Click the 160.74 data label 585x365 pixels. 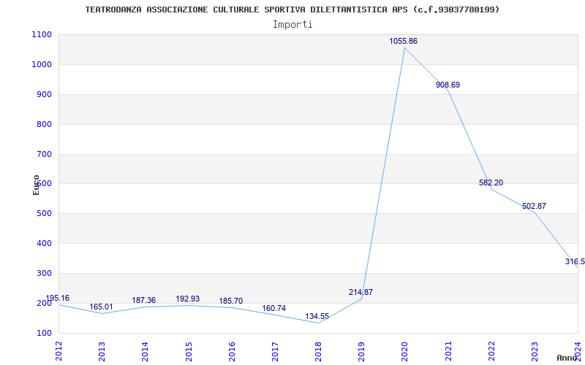point(273,308)
